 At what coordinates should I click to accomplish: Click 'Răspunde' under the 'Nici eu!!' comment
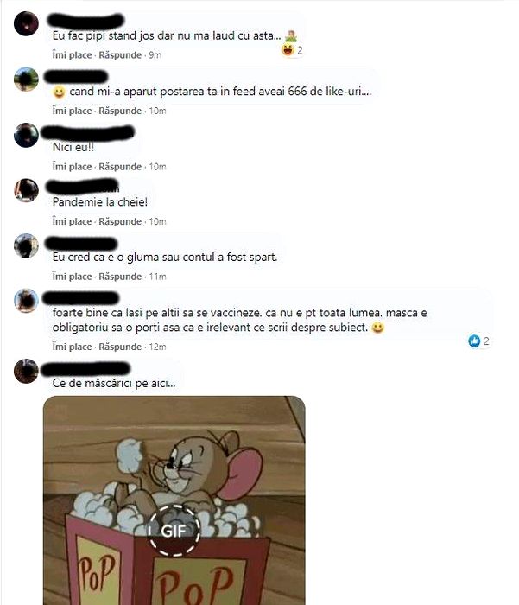pos(120,167)
